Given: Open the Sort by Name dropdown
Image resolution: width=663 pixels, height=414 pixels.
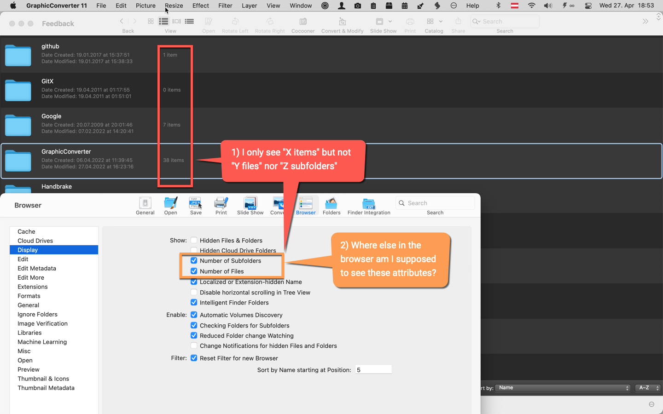Looking at the screenshot, I should click(563, 388).
